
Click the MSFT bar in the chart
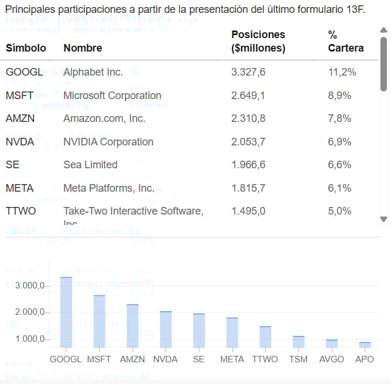[99, 321]
